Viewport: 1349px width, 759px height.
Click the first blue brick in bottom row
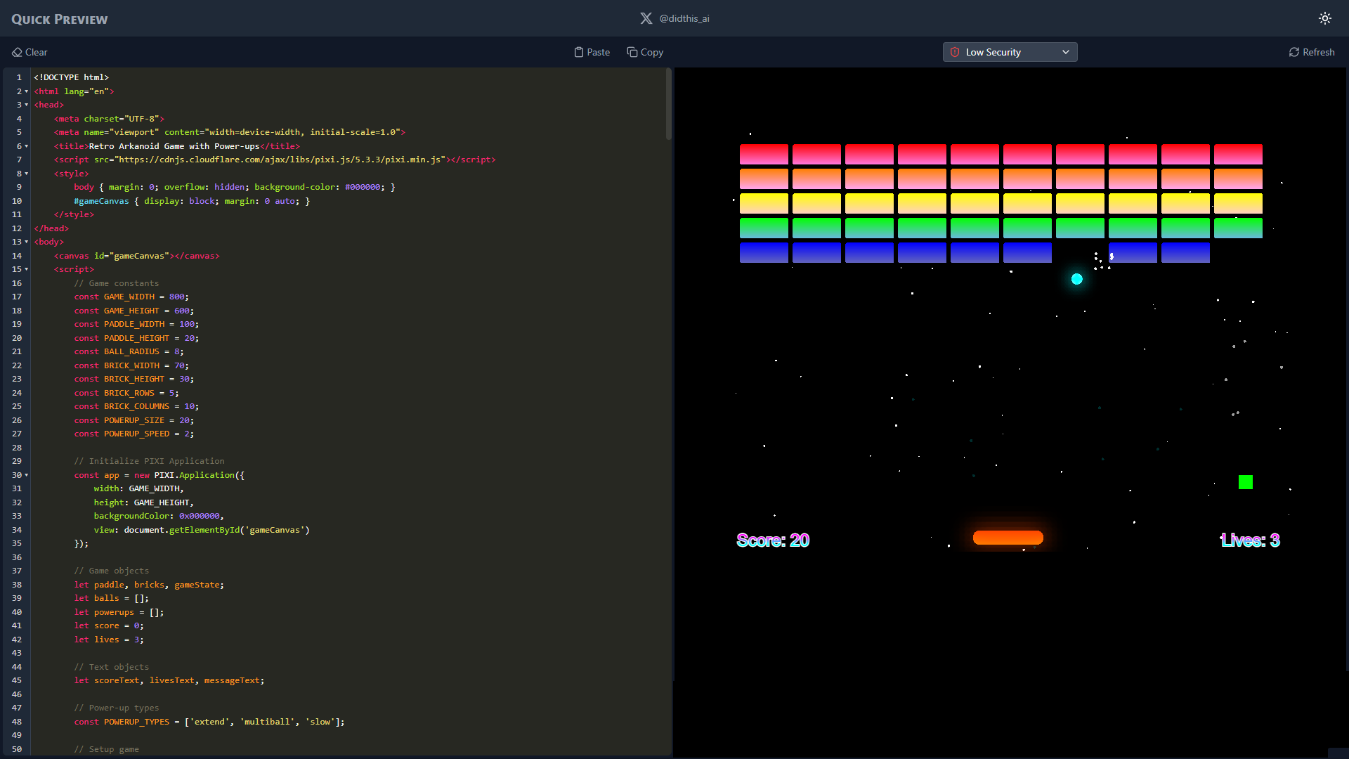pos(764,252)
